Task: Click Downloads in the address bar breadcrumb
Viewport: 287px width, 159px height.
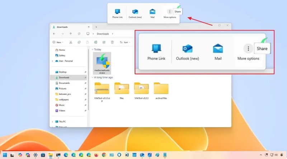Action: (x=103, y=34)
